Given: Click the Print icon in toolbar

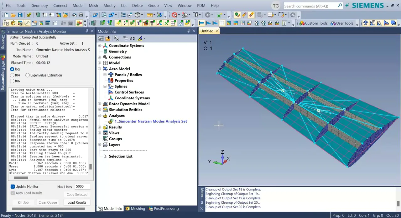Looking at the screenshot, I should tap(81, 15).
